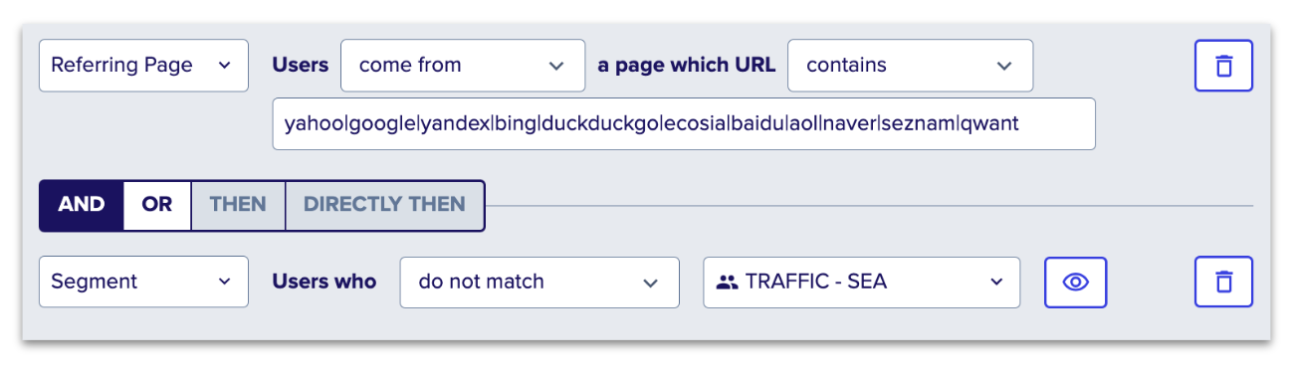
Task: Open the contains URL match dropdown
Action: (x=911, y=66)
